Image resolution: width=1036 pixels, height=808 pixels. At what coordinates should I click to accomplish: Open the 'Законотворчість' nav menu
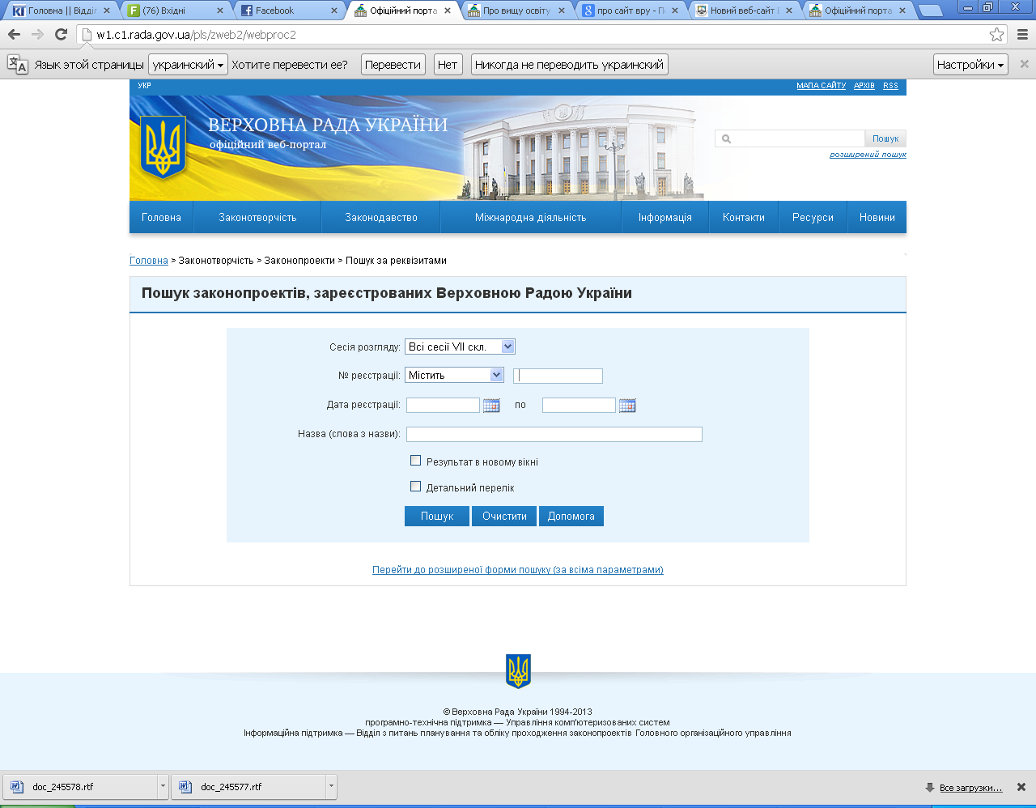[257, 217]
